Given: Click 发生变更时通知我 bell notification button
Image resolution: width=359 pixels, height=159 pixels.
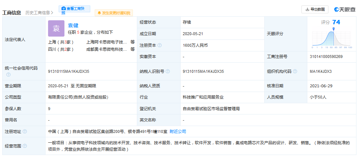Looking at the screenshot, I should (114, 13).
